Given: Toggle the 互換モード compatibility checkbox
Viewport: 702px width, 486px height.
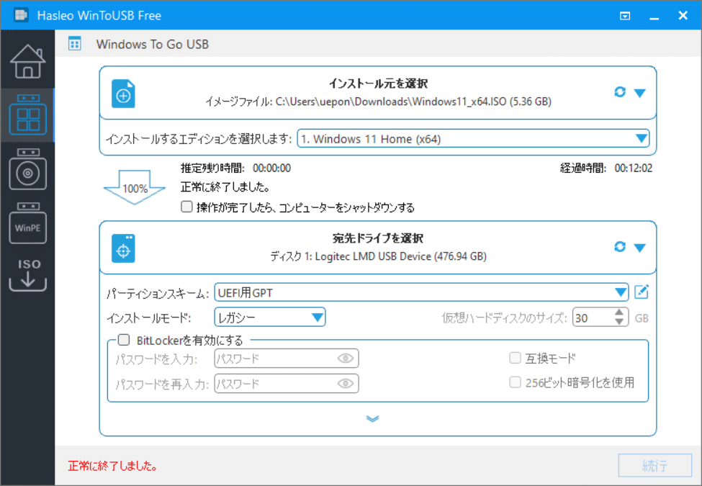Looking at the screenshot, I should (x=516, y=358).
